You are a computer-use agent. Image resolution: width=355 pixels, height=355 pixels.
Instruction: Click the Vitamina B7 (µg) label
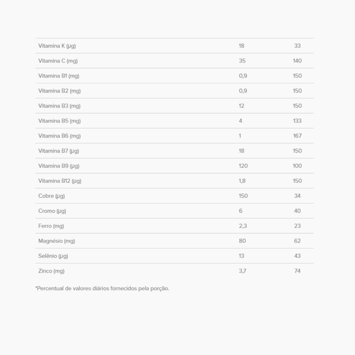click(x=59, y=151)
